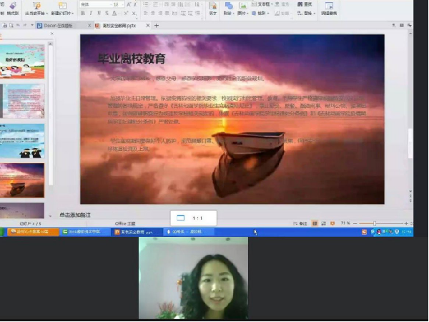Click the zoom slider handle

coord(375,224)
